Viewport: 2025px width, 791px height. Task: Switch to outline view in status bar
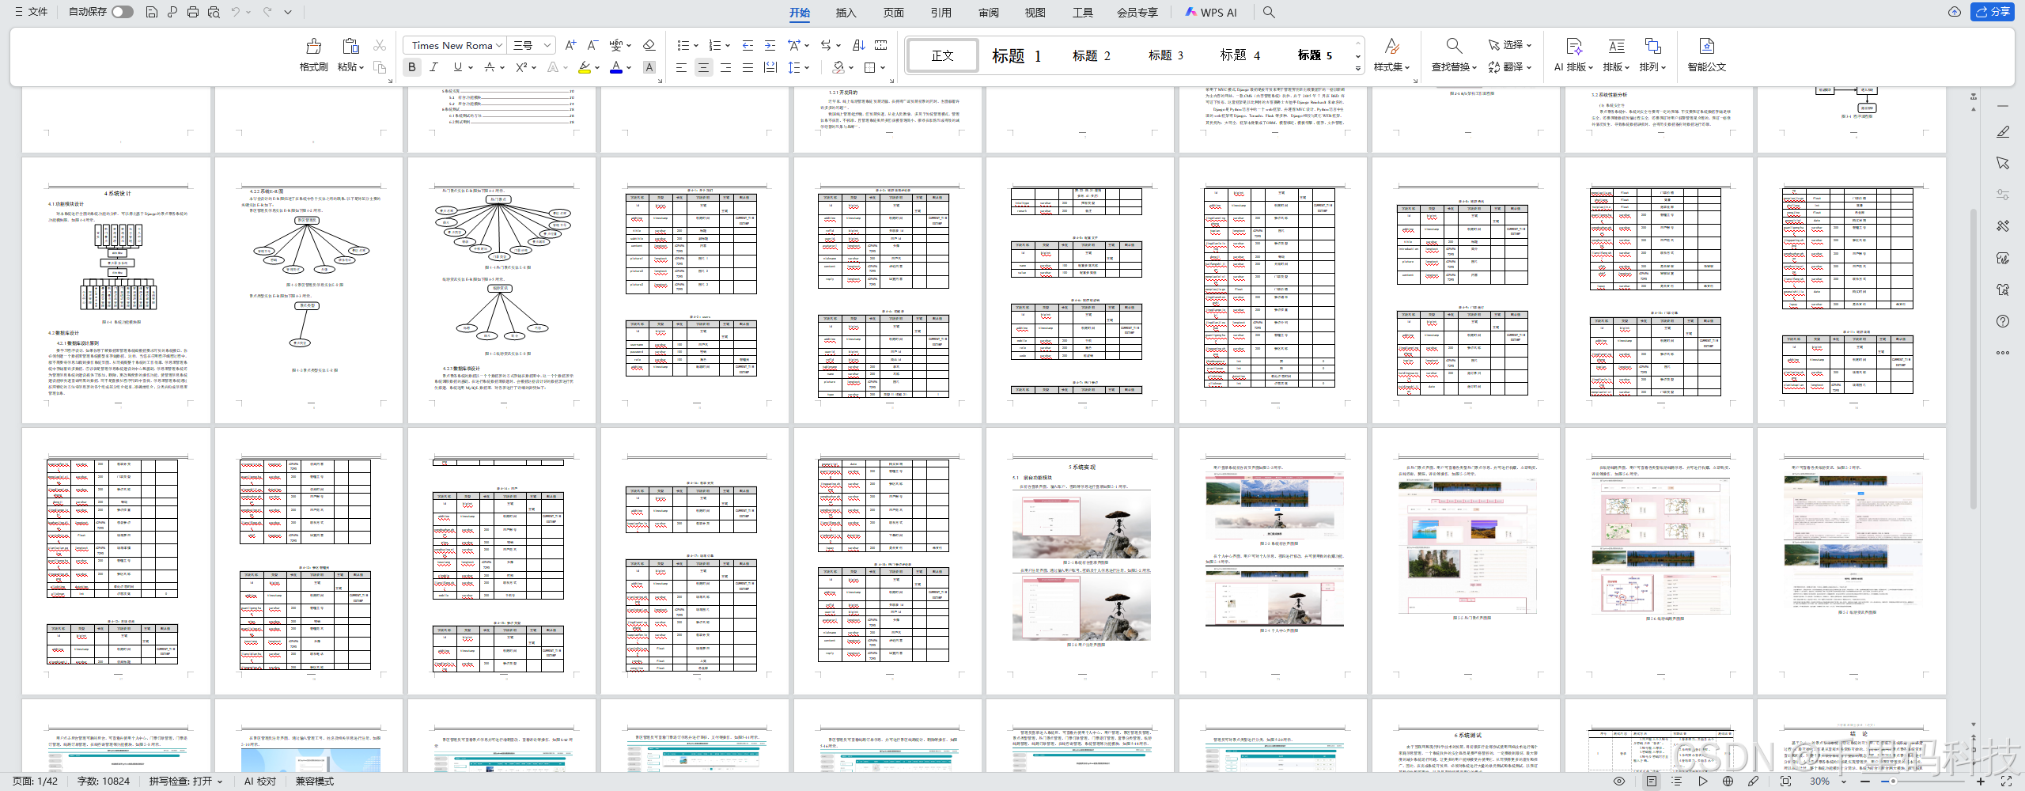point(1676,781)
